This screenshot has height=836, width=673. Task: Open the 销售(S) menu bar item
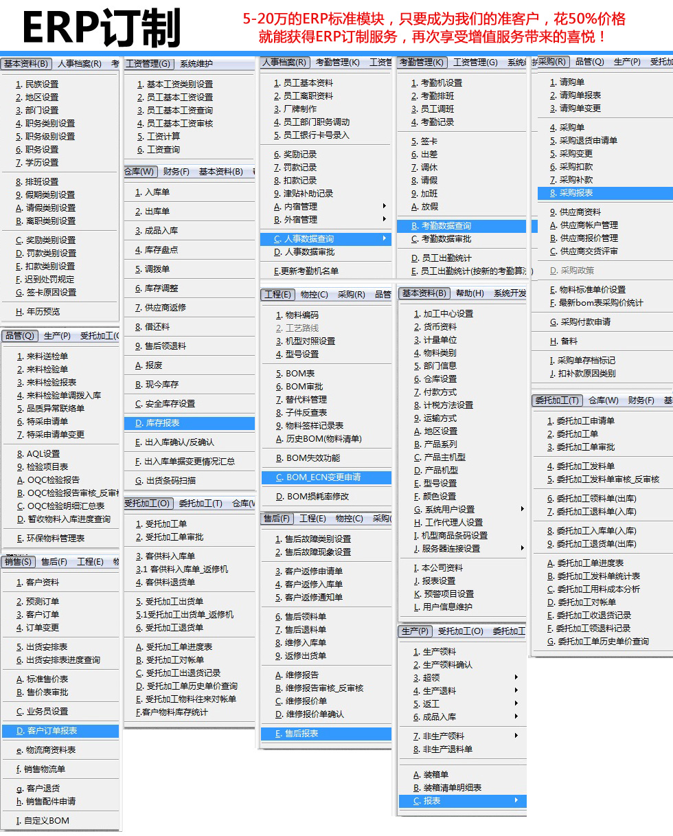(x=19, y=562)
